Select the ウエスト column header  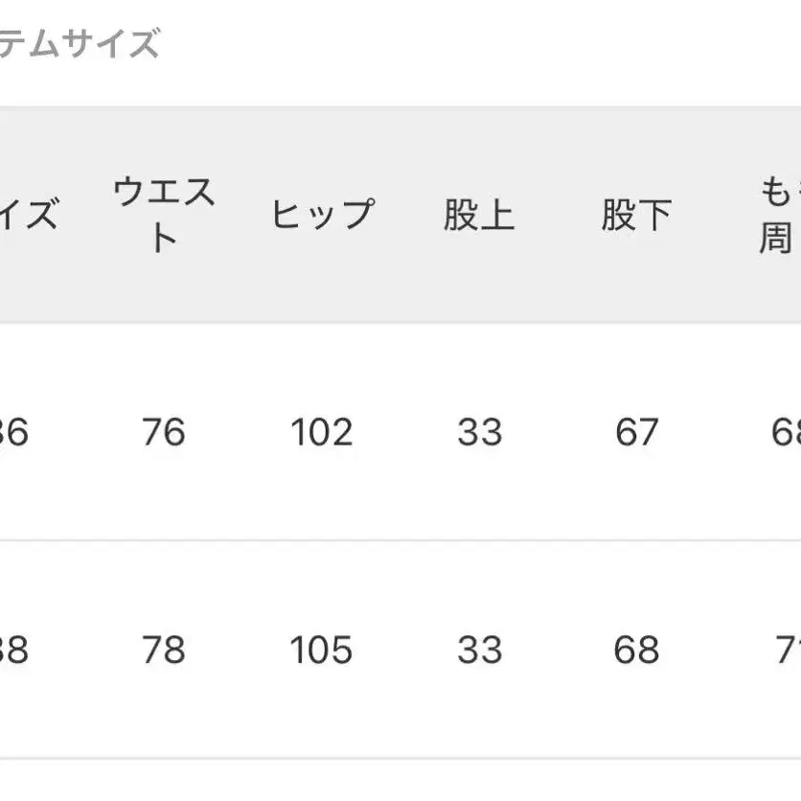click(x=164, y=215)
